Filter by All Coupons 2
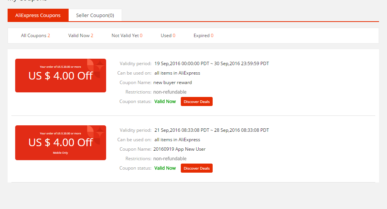The image size is (387, 209). pos(36,36)
